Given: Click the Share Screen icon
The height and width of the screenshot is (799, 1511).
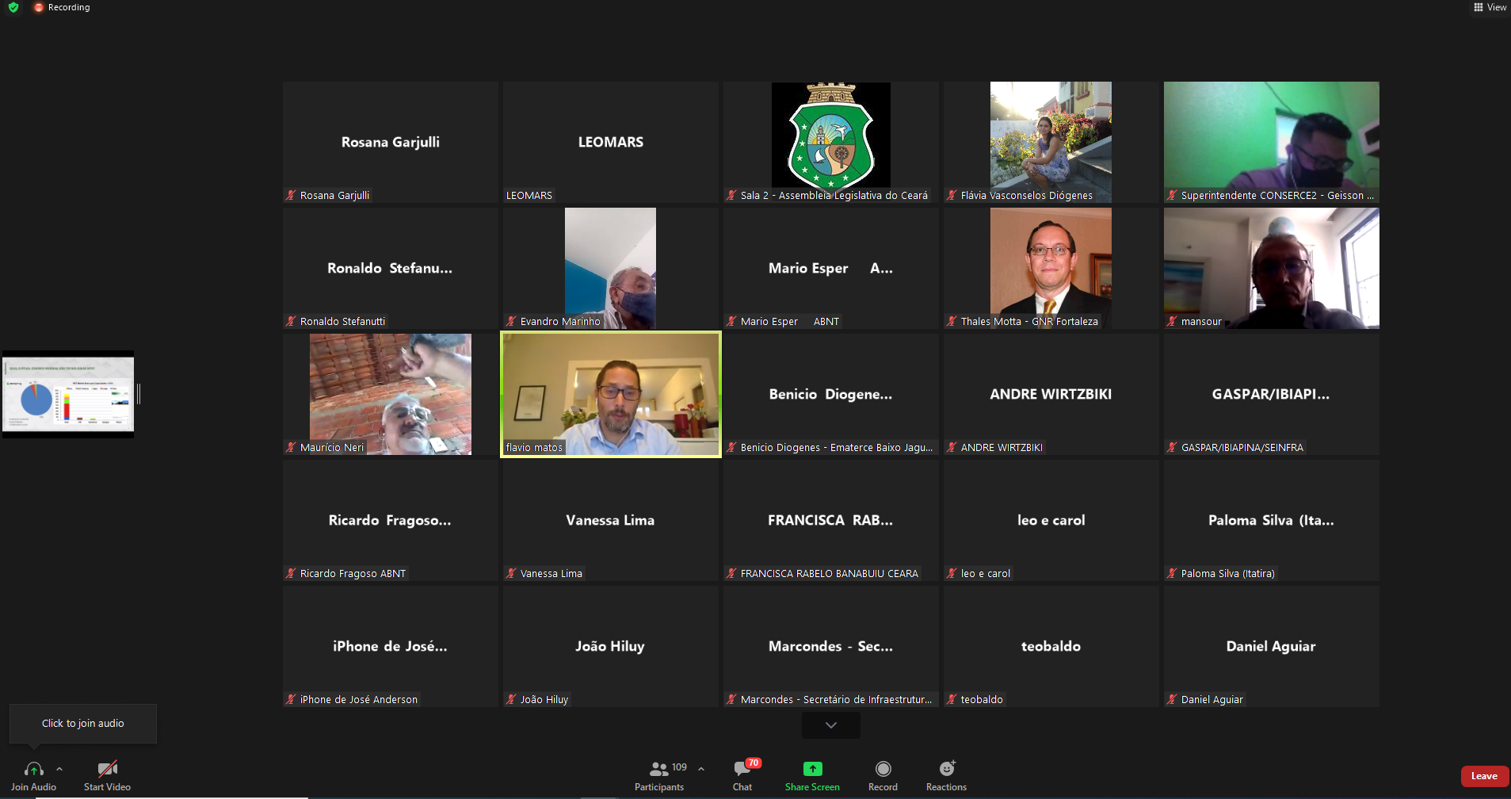Looking at the screenshot, I should tap(812, 769).
